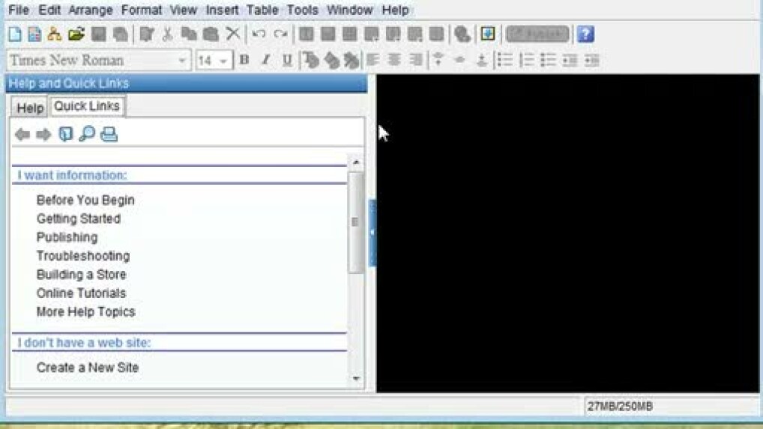Click the blue download arrow toolbar icon
763x429 pixels.
[488, 34]
